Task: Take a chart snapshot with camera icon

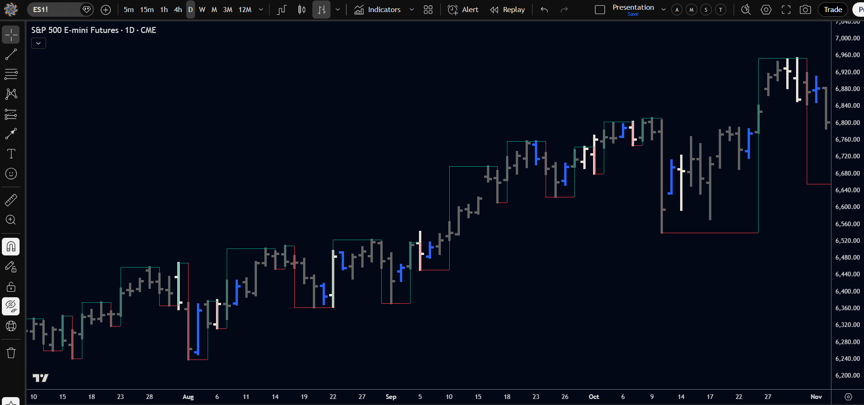Action: click(805, 10)
